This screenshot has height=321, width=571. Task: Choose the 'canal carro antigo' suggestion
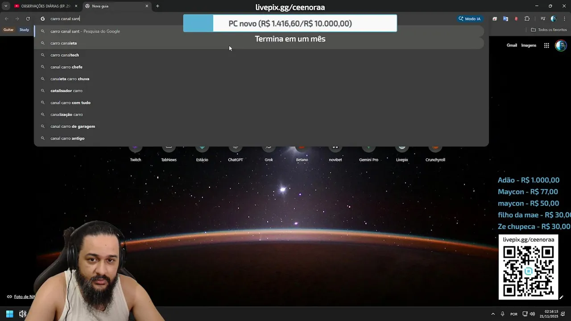coord(259,138)
